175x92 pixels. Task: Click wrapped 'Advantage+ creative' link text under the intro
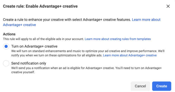[19, 25]
